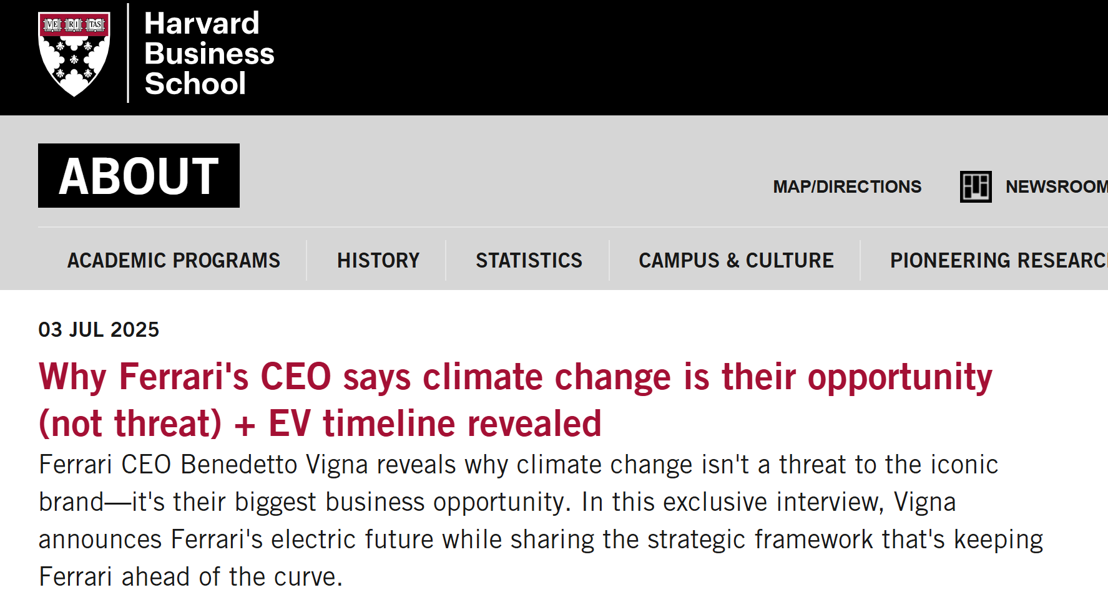The width and height of the screenshot is (1108, 600).
Task: Click "EV timeline revealed" in the headline
Action: pyautogui.click(x=435, y=424)
